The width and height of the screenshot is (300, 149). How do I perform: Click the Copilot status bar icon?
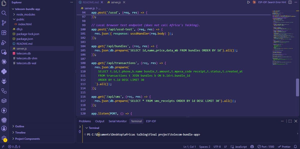252,147
